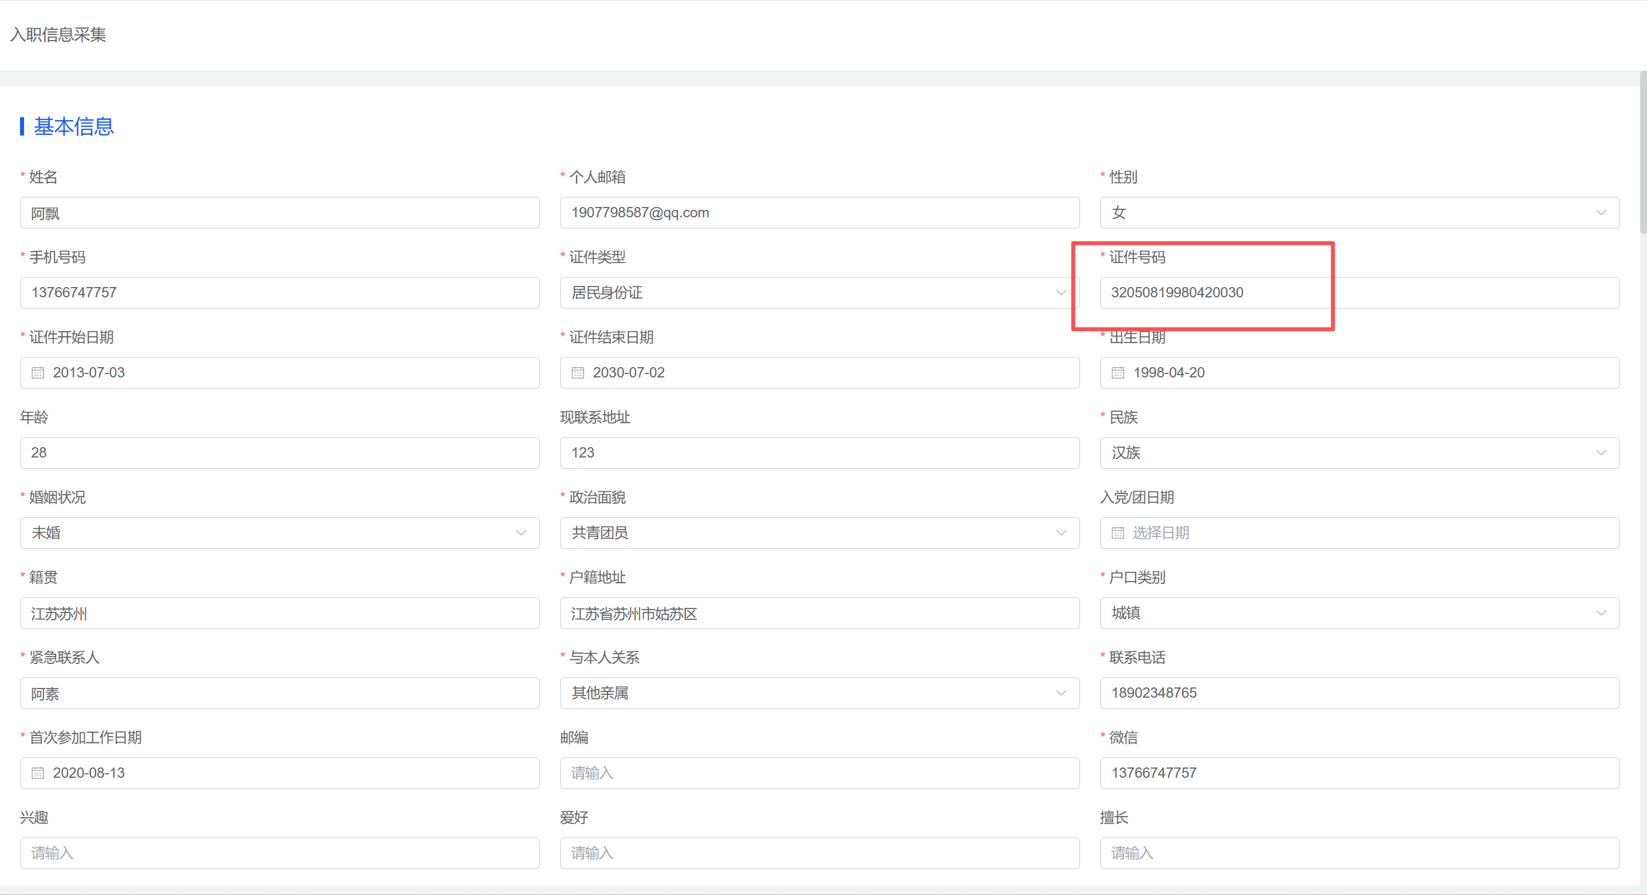Viewport: 1647px width, 895px height.
Task: Click the 姓名 input field
Action: 279,213
